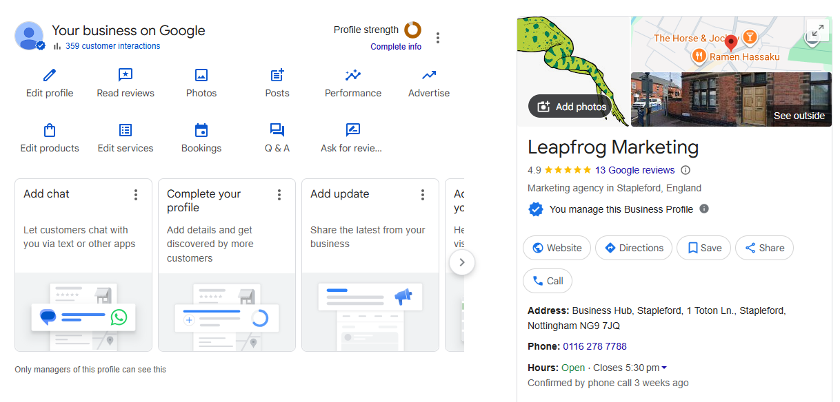Open the Add chat card
The width and height of the screenshot is (840, 402).
coord(83,265)
